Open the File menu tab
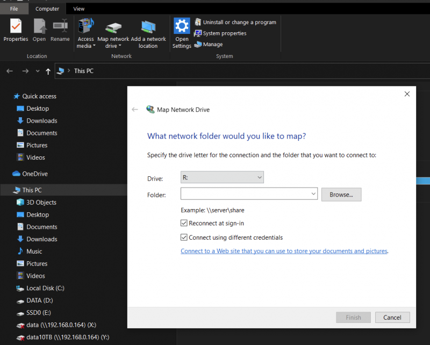 (14, 9)
